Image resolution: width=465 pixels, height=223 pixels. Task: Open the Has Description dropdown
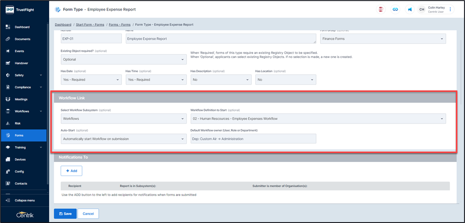click(x=221, y=80)
